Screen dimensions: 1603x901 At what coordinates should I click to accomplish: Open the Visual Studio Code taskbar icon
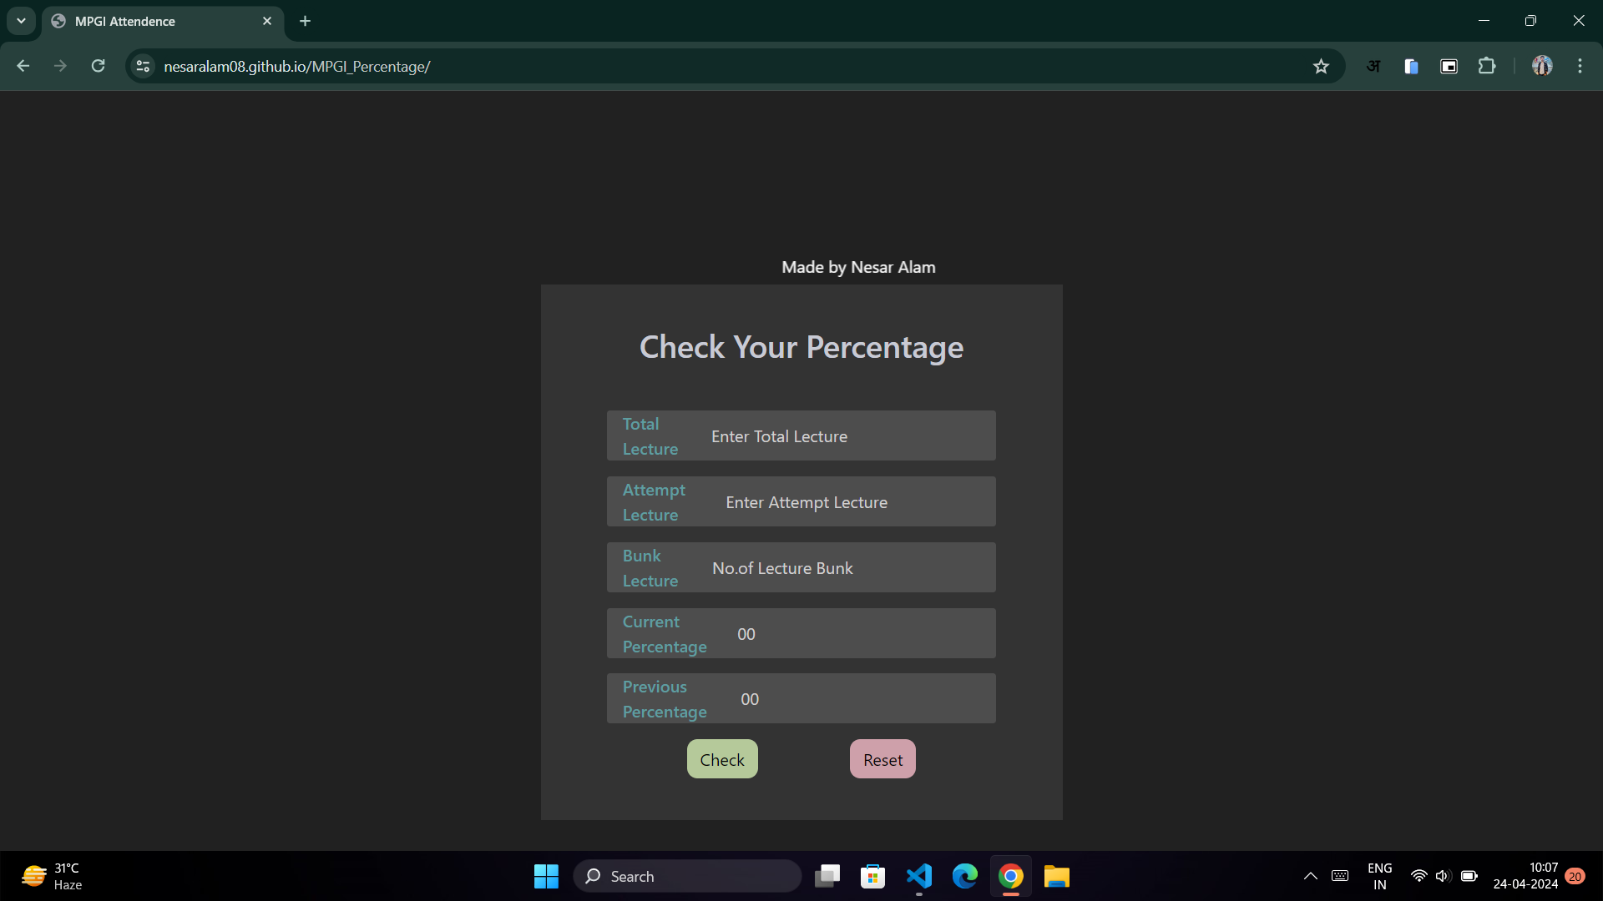pyautogui.click(x=919, y=876)
